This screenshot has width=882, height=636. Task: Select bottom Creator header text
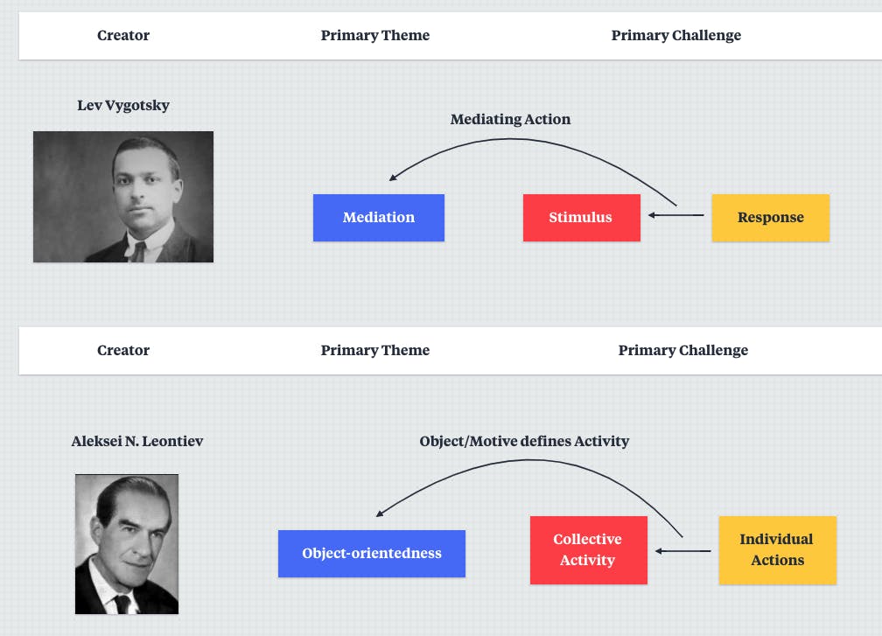pos(123,350)
